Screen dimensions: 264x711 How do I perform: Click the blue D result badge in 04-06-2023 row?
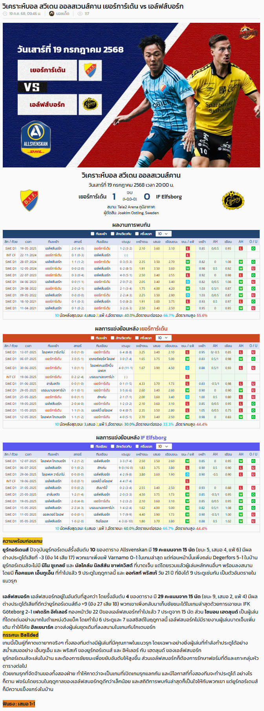coord(187,282)
